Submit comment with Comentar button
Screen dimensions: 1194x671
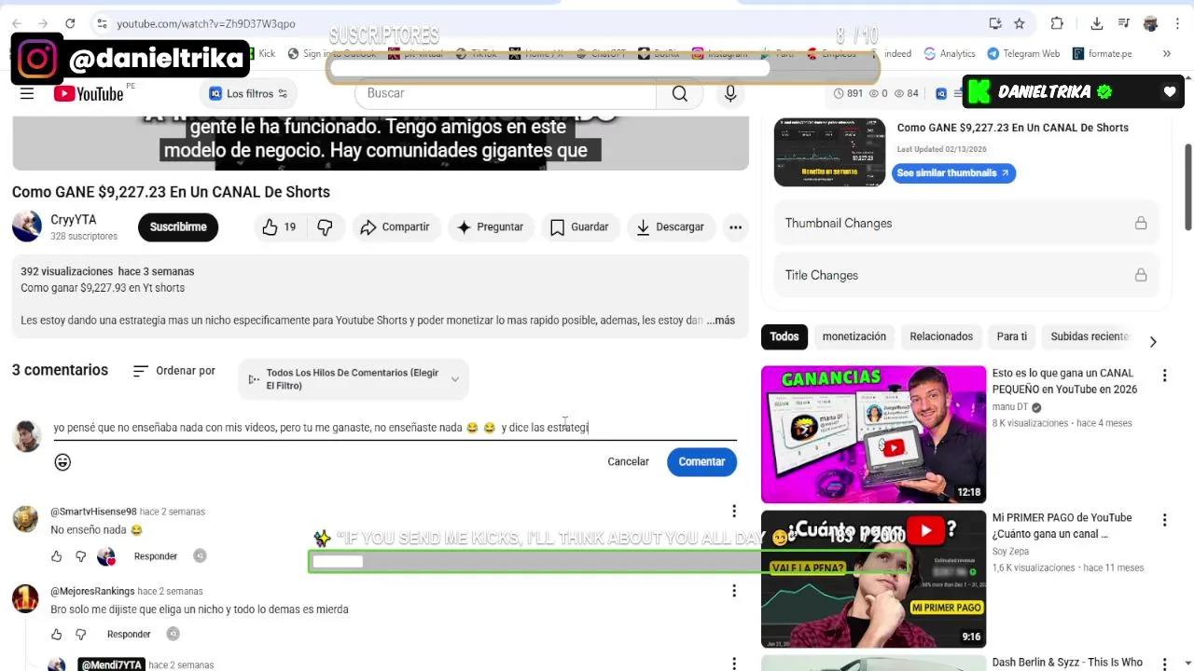click(701, 461)
